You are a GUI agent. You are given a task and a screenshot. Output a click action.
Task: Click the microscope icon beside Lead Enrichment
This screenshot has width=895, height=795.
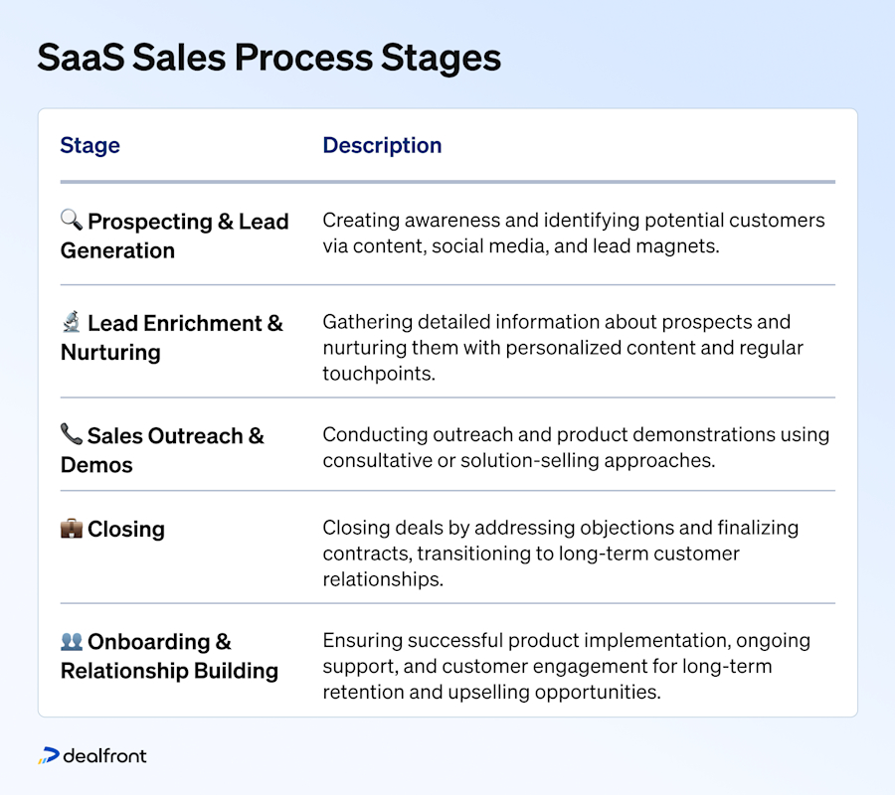pyautogui.click(x=72, y=322)
